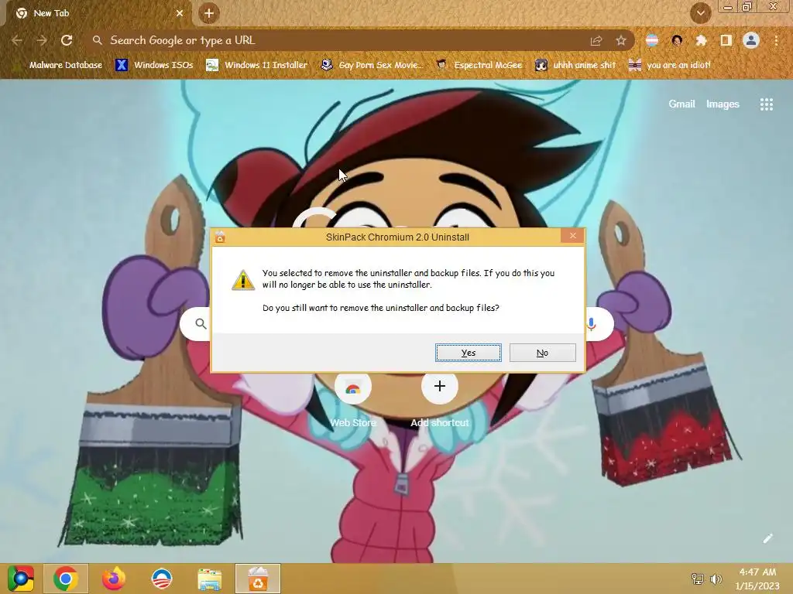This screenshot has width=793, height=594.
Task: Open the you are an idiot! bookmark
Action: tap(669, 65)
